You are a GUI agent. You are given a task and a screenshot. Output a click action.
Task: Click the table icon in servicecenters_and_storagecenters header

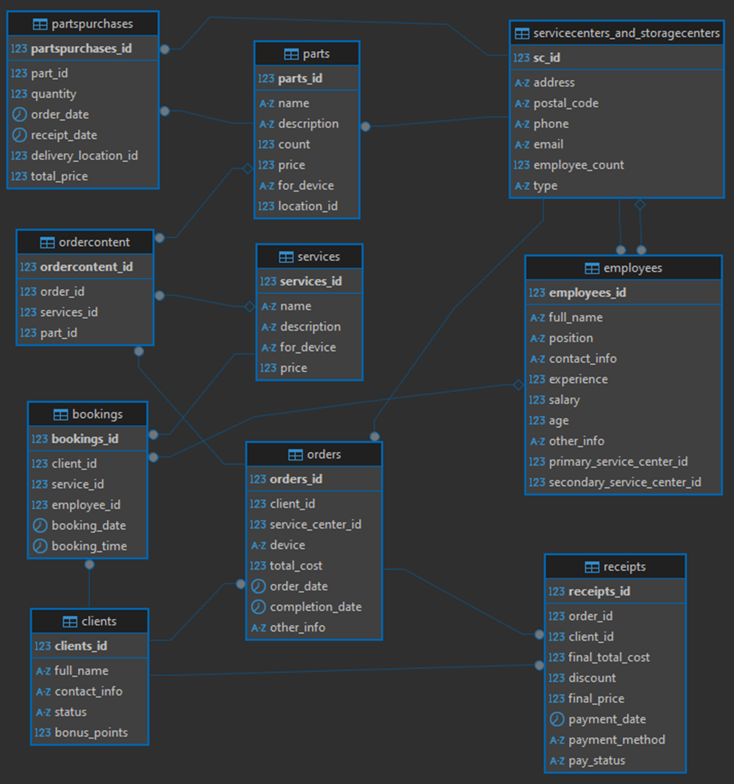tap(522, 34)
